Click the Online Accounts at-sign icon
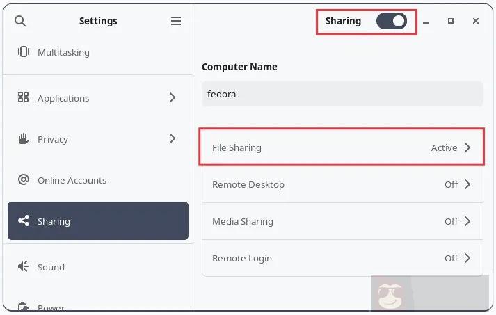The width and height of the screenshot is (496, 315). pyautogui.click(x=24, y=180)
